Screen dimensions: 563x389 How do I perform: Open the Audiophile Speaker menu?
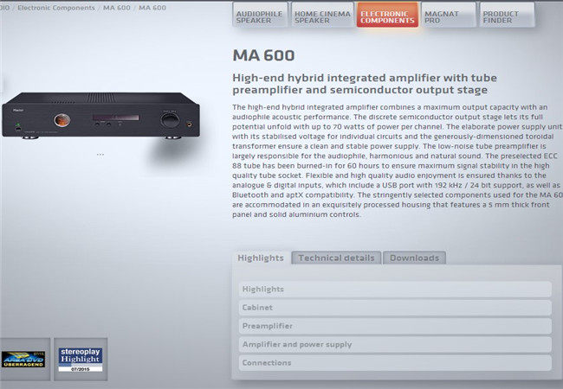point(261,15)
